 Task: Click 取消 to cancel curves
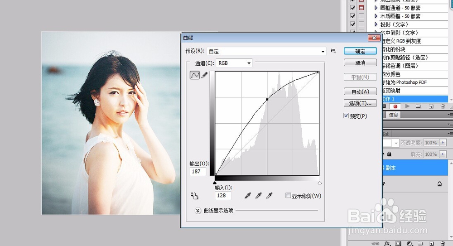tap(360, 63)
